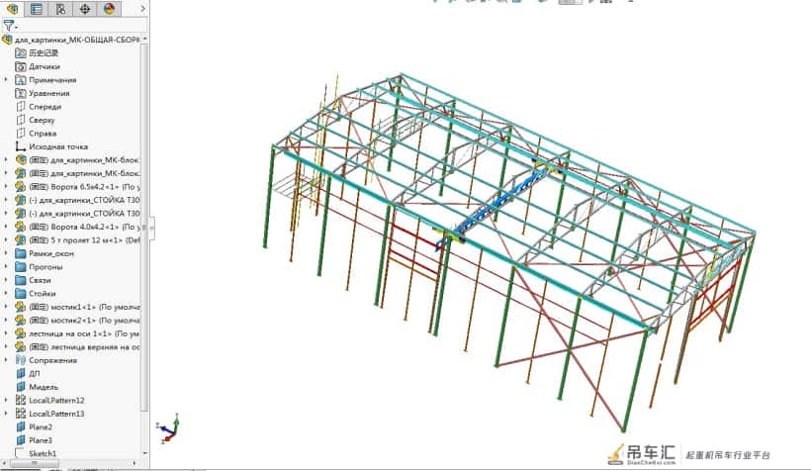Image resolution: width=811 pixels, height=471 pixels.
Task: Click the Ворота 4.0x4.2<1> assembly icon
Action: (21, 227)
